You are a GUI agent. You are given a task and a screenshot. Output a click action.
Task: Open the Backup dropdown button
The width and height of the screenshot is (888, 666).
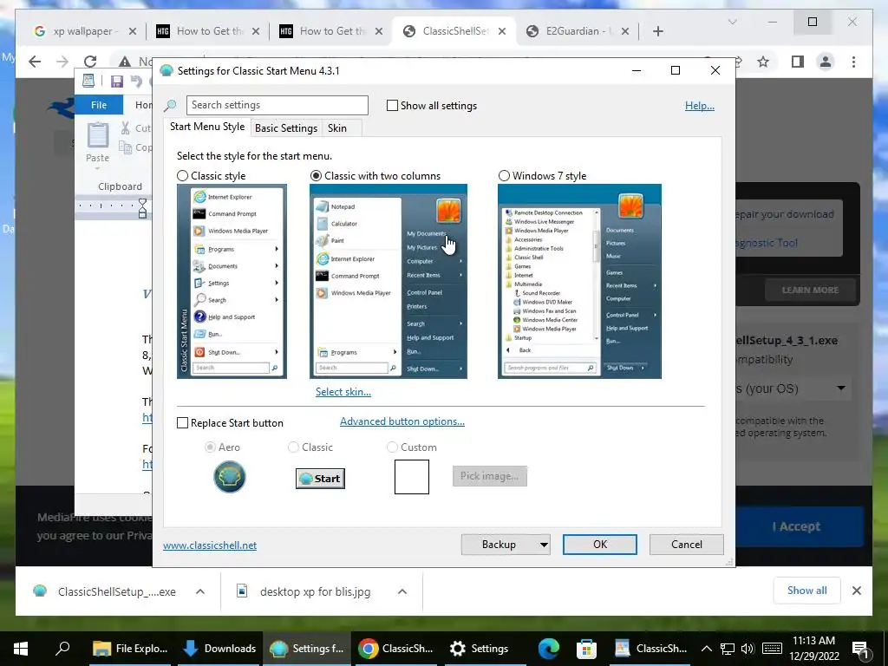(506, 545)
